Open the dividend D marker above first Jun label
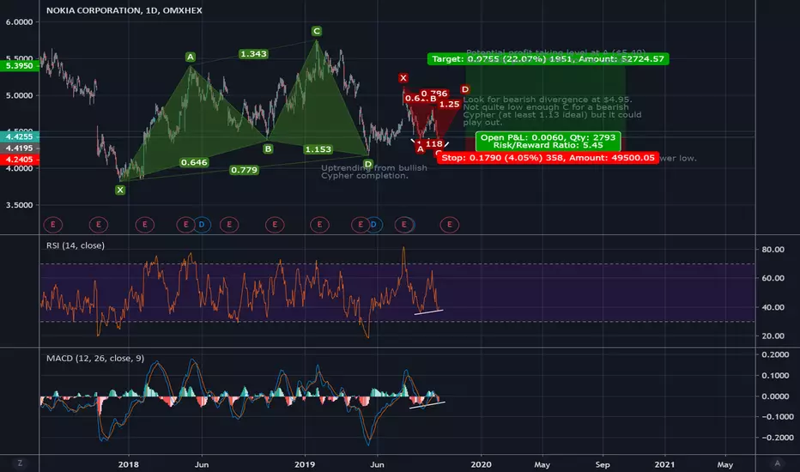This screenshot has width=800, height=472. coord(202,225)
